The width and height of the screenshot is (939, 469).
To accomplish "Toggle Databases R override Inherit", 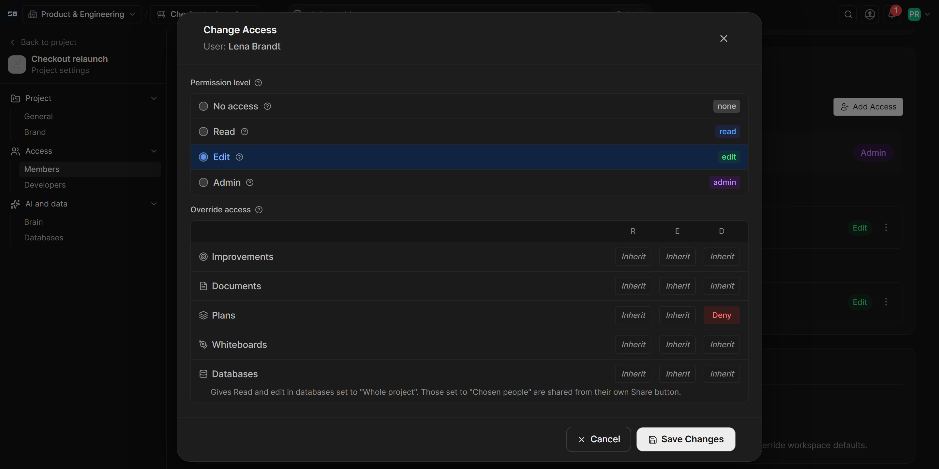I will (633, 374).
